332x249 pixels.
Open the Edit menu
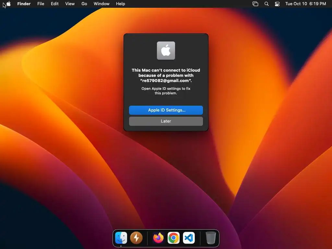click(x=54, y=4)
